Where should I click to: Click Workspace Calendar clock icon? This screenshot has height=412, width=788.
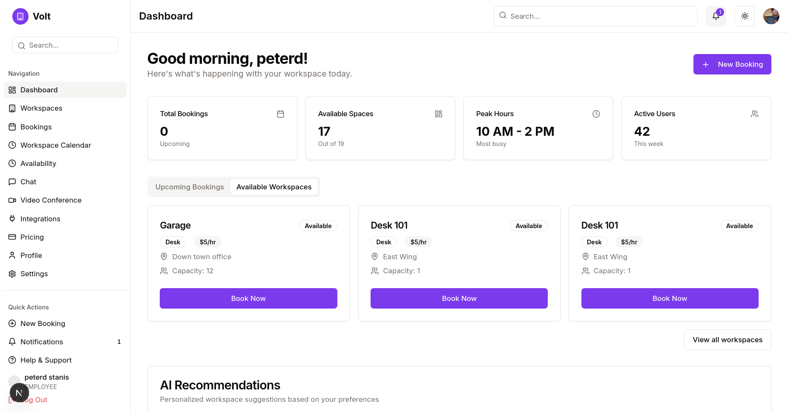tap(12, 145)
